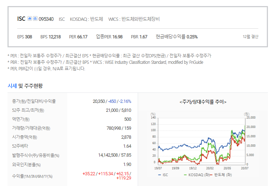Screen dimensions: 274x186
Task: Click the WICS : 반도체와반도체장비 classification
Action: coord(134,19)
